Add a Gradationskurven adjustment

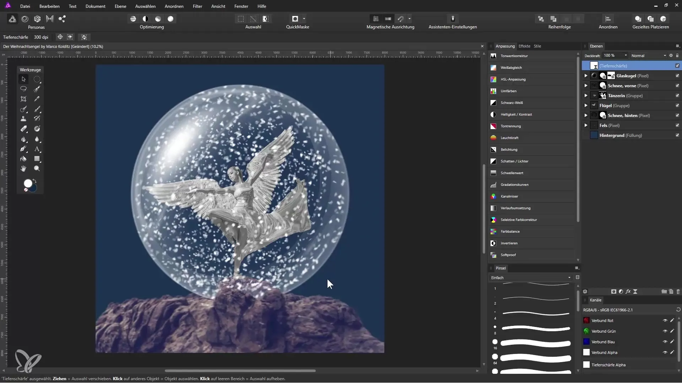click(x=531, y=185)
